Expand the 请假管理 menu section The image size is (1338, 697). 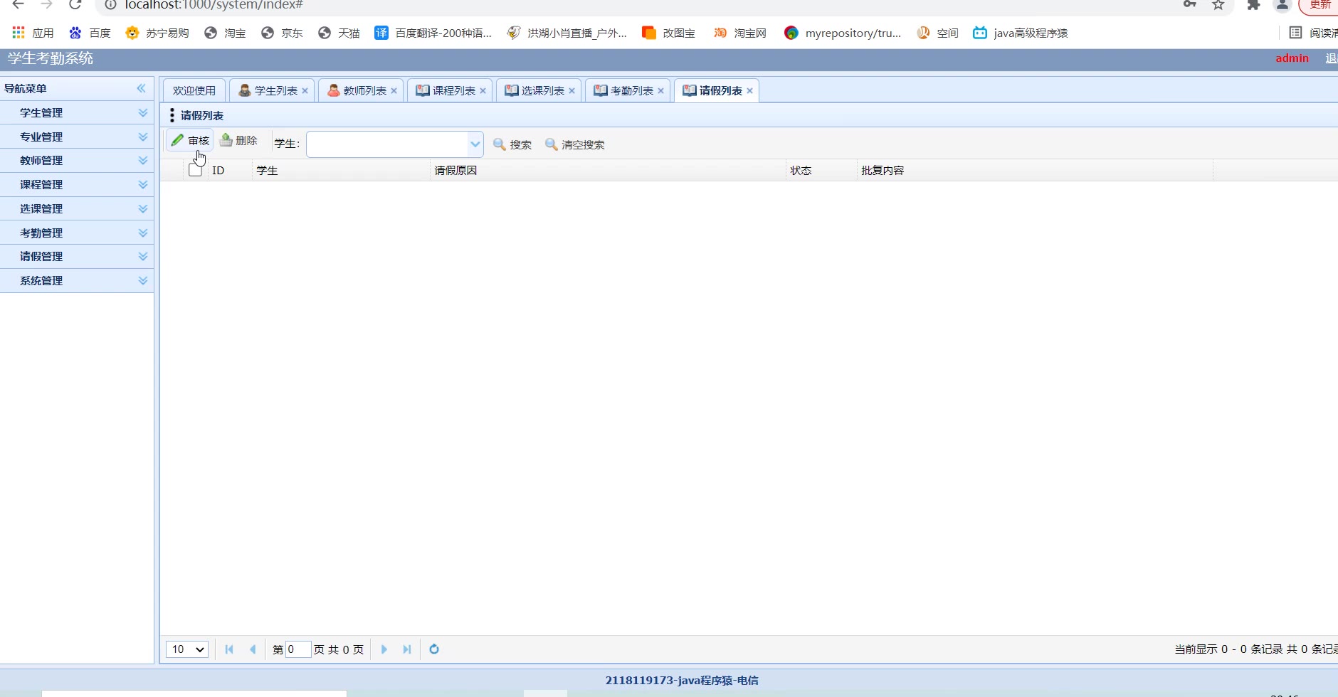(x=77, y=256)
